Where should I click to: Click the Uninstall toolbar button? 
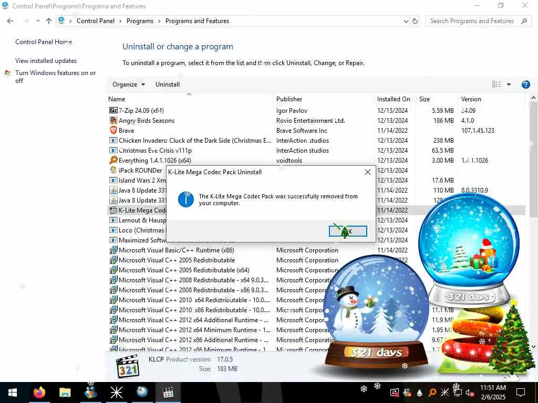168,84
